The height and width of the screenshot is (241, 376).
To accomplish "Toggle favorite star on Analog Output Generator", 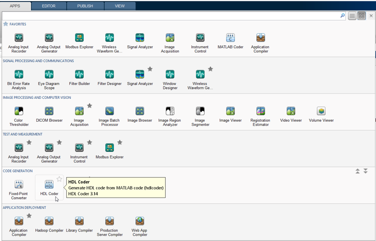I will pos(59,143).
